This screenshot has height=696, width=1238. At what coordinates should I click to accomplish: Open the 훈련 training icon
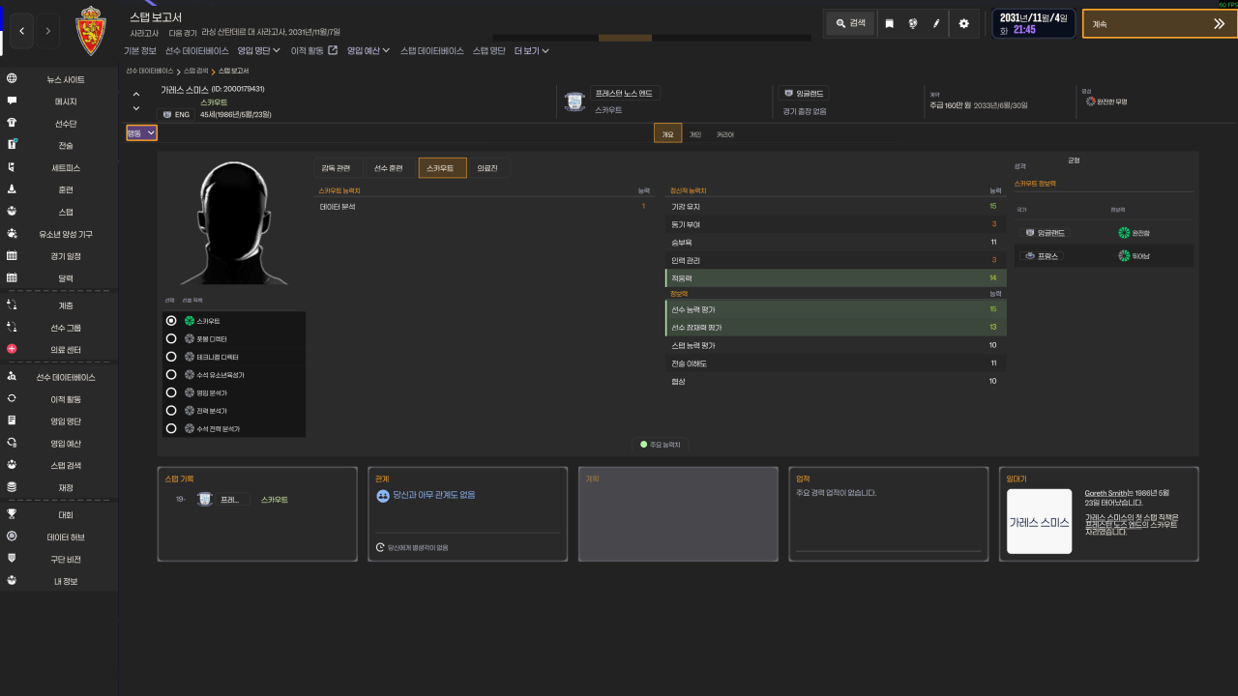[x=12, y=189]
